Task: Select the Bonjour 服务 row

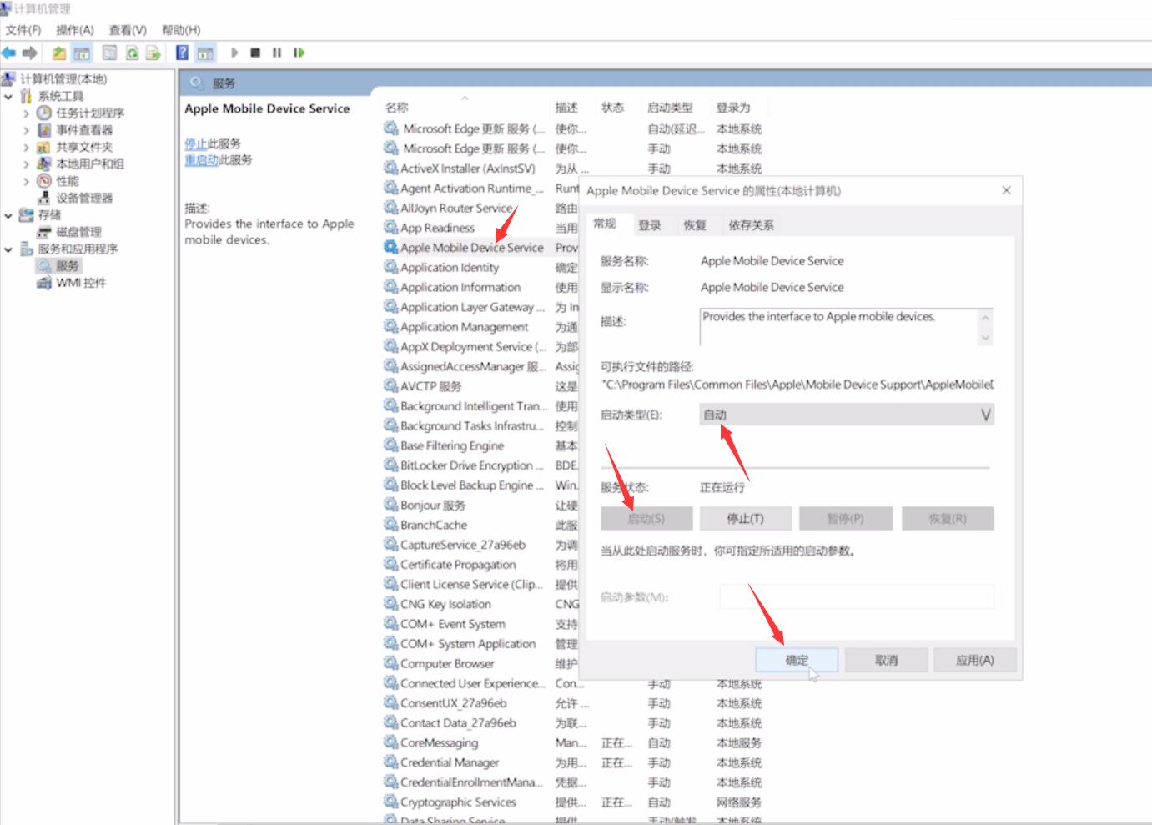Action: point(432,506)
